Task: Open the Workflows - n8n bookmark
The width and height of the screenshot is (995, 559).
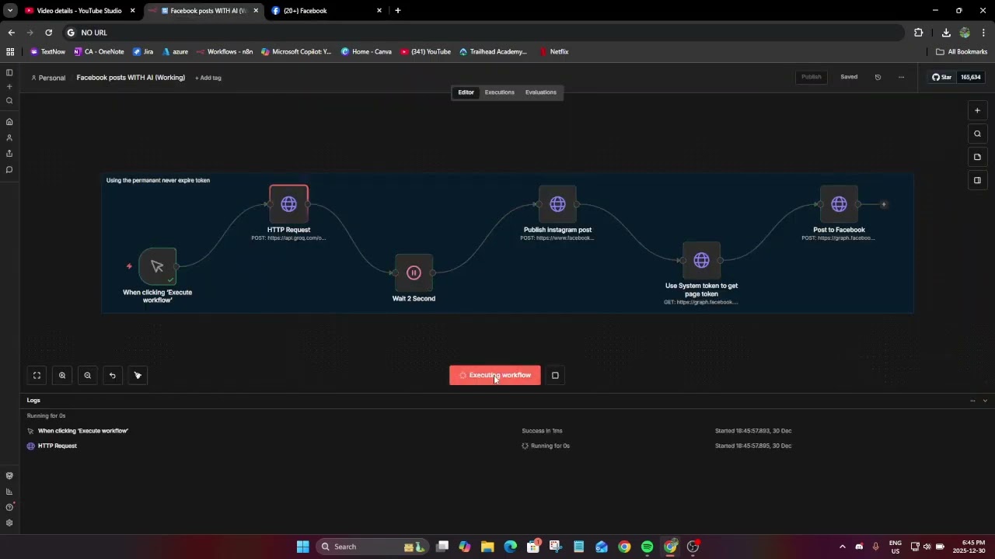Action: [224, 52]
